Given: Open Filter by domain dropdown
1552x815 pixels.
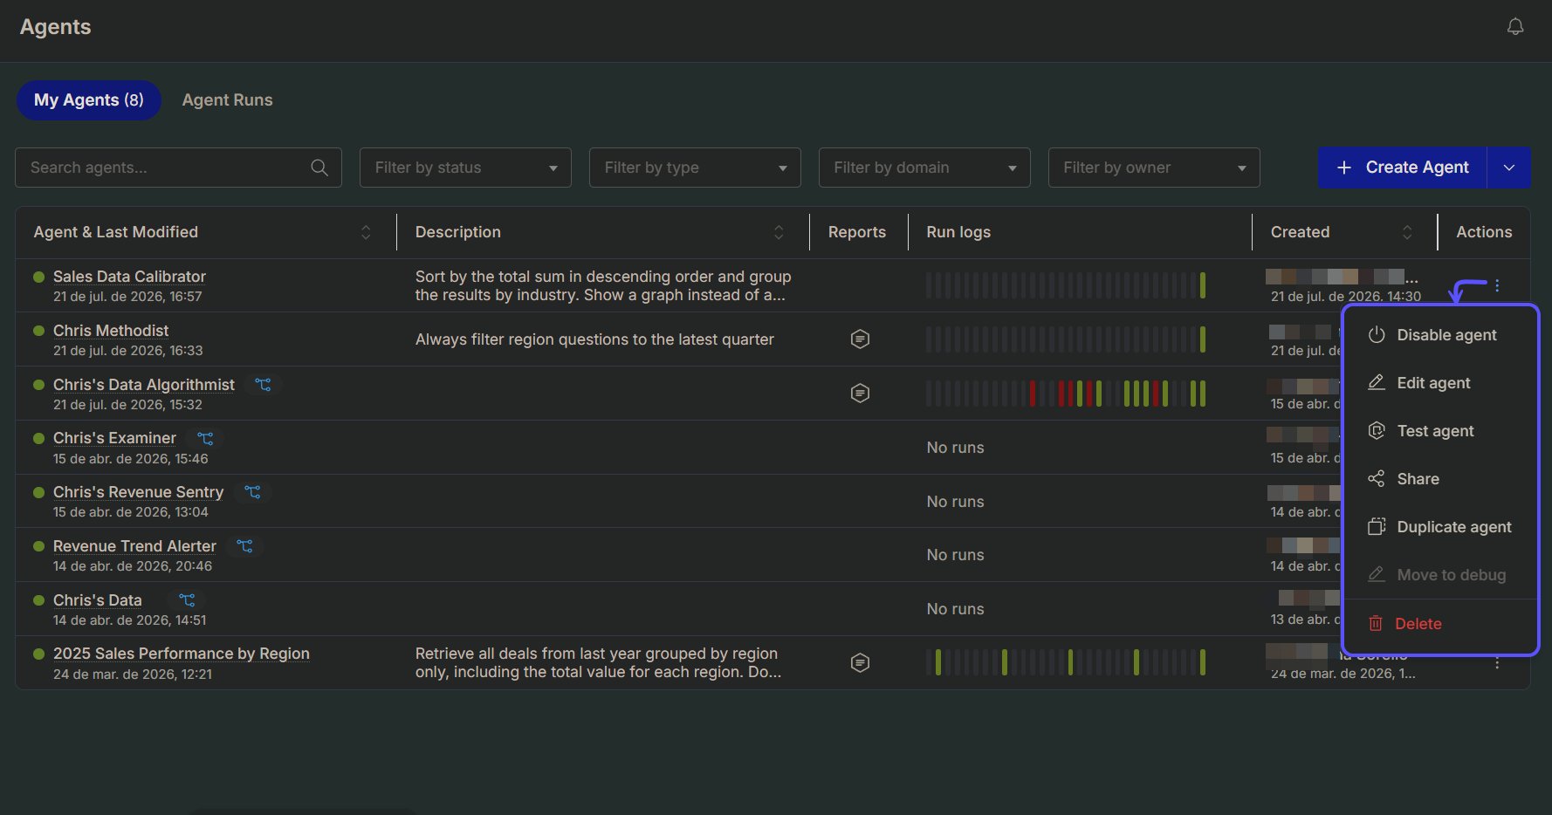Looking at the screenshot, I should (924, 168).
